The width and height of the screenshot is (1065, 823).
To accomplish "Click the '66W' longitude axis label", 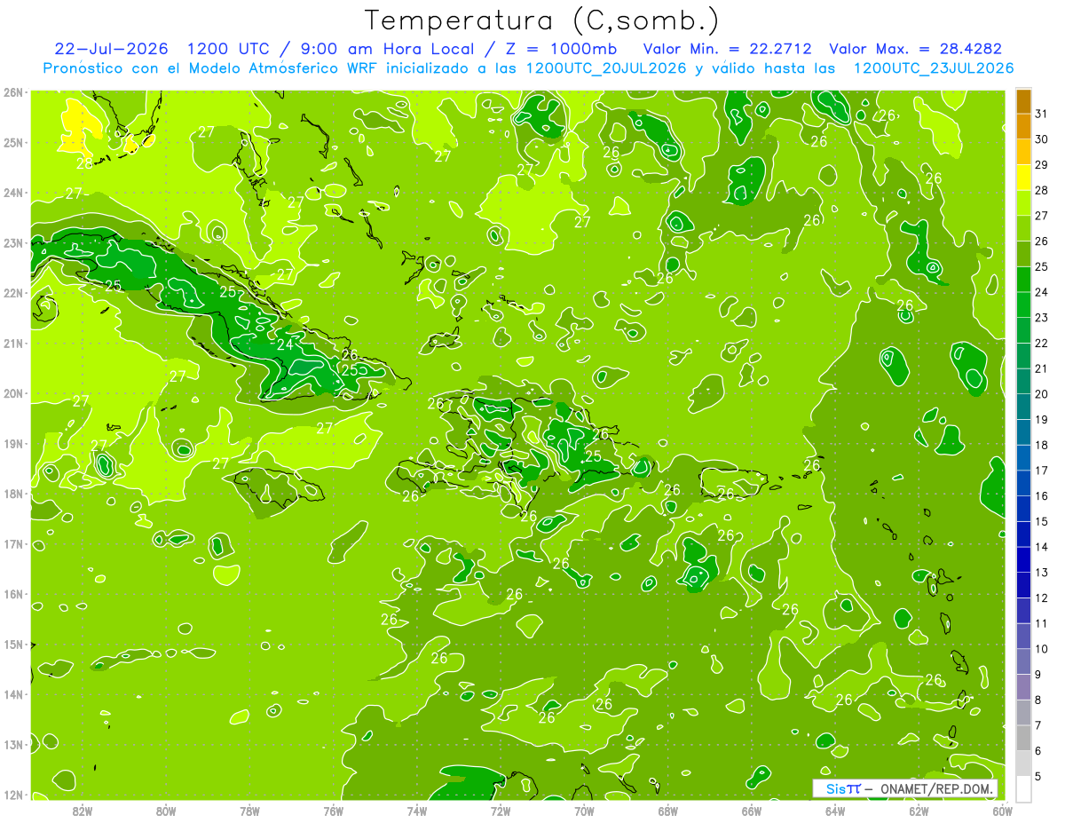I will tap(751, 811).
